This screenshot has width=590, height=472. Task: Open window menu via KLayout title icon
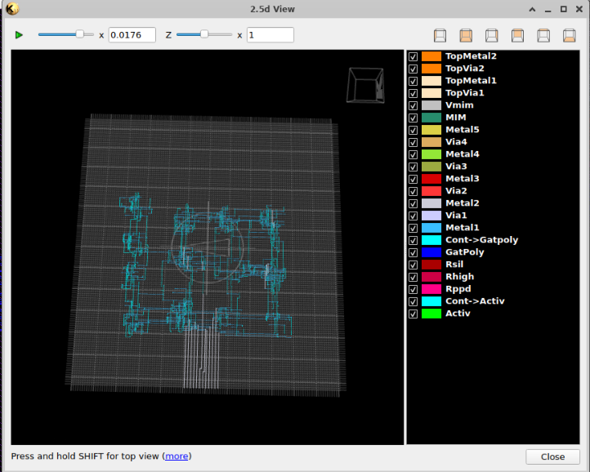point(11,9)
